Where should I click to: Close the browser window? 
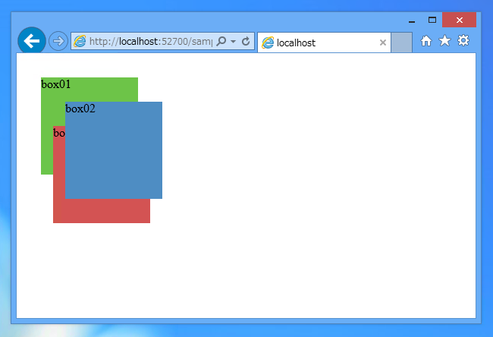click(459, 20)
